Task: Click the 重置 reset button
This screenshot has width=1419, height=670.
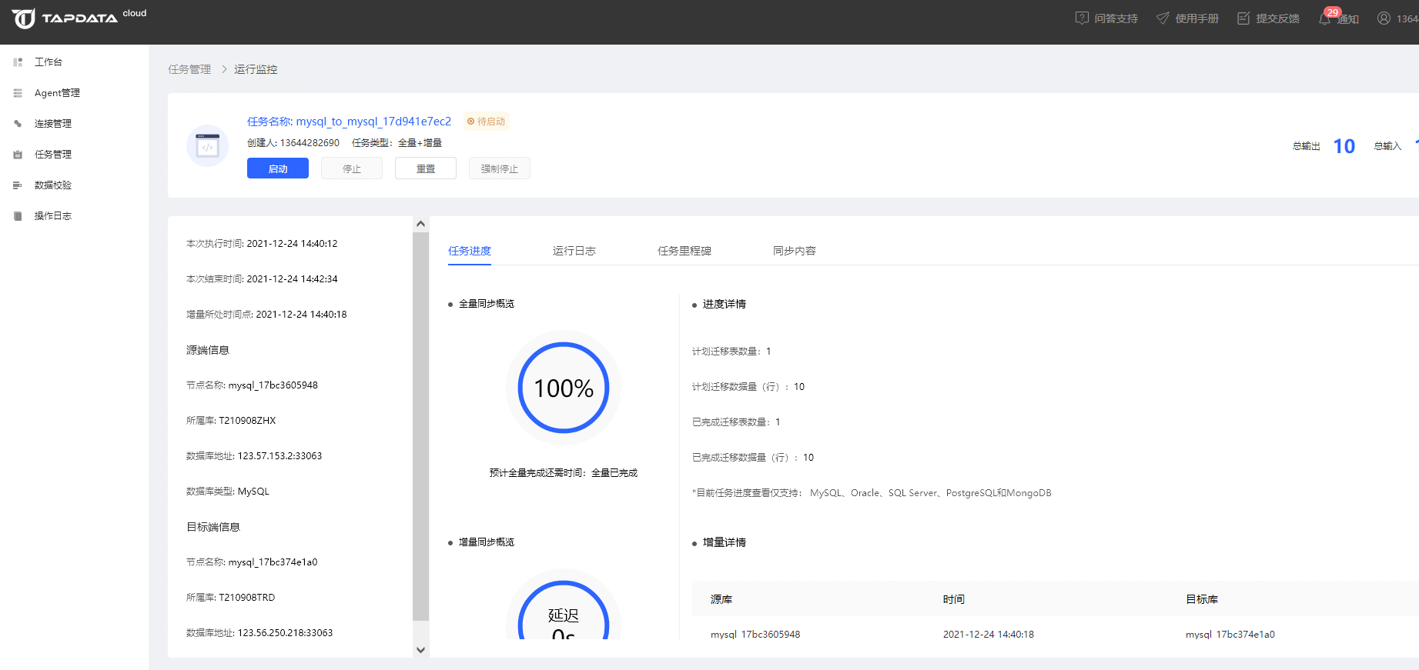Action: coord(426,168)
